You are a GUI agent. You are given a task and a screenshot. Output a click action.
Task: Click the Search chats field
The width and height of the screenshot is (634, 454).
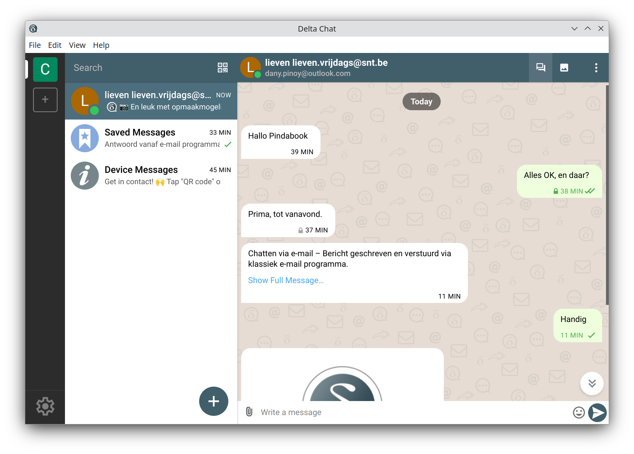(142, 68)
